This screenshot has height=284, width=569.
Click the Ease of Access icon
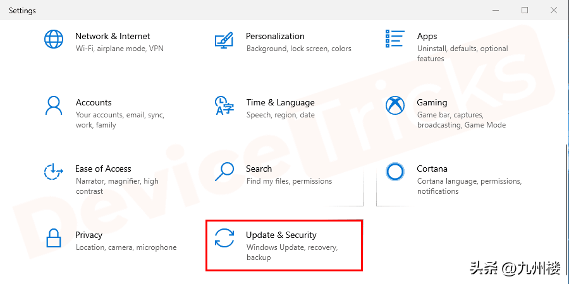[x=54, y=172]
